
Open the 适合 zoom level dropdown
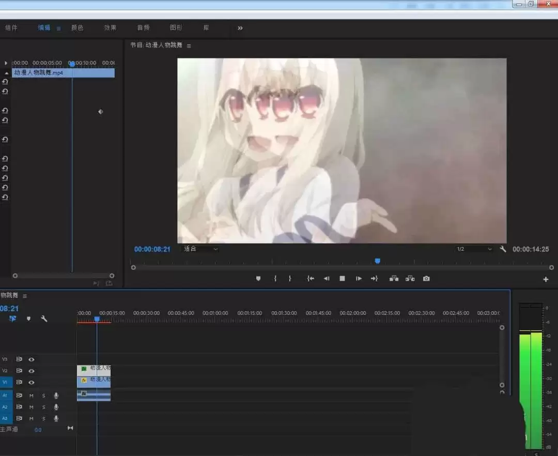200,249
